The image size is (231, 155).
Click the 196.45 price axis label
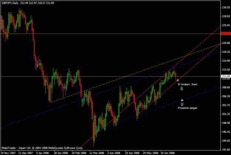pyautogui.click(x=226, y=132)
